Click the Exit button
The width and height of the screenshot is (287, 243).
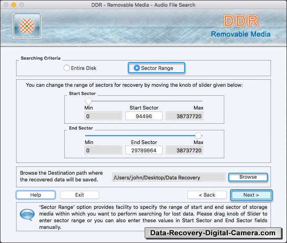(80, 195)
